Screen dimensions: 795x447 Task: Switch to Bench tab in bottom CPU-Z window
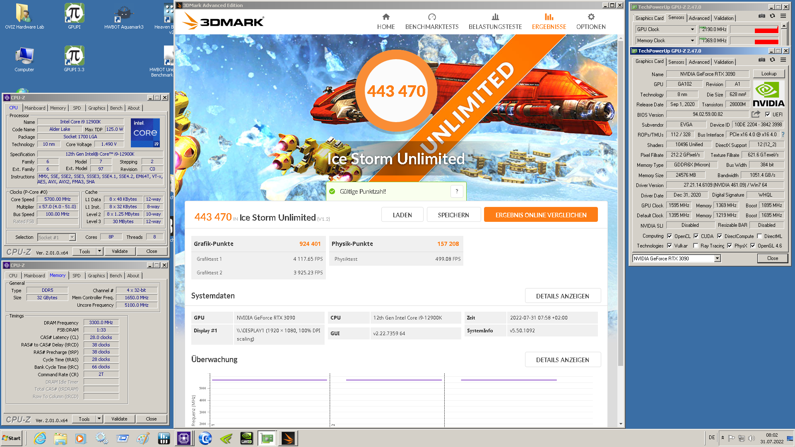tap(116, 276)
